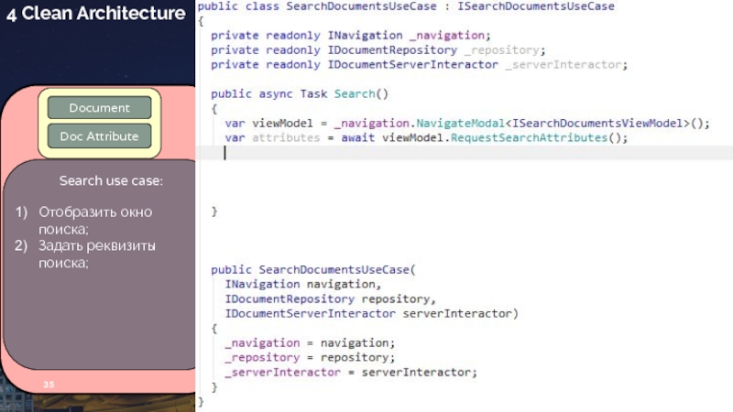
Task: Place cursor on the highlighted empty code line
Action: tap(458, 154)
